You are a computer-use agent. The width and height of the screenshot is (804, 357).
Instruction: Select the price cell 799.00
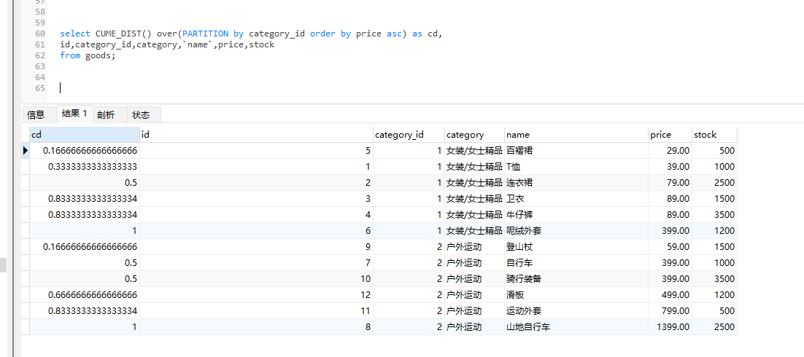point(670,311)
